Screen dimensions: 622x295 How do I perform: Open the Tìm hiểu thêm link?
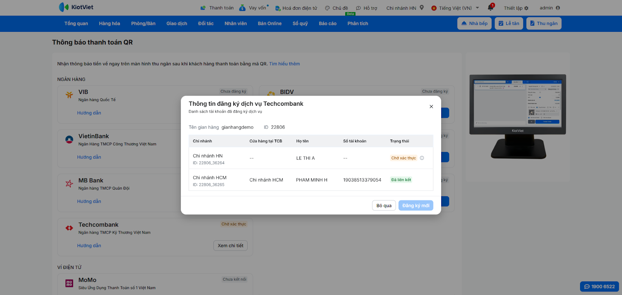point(284,64)
